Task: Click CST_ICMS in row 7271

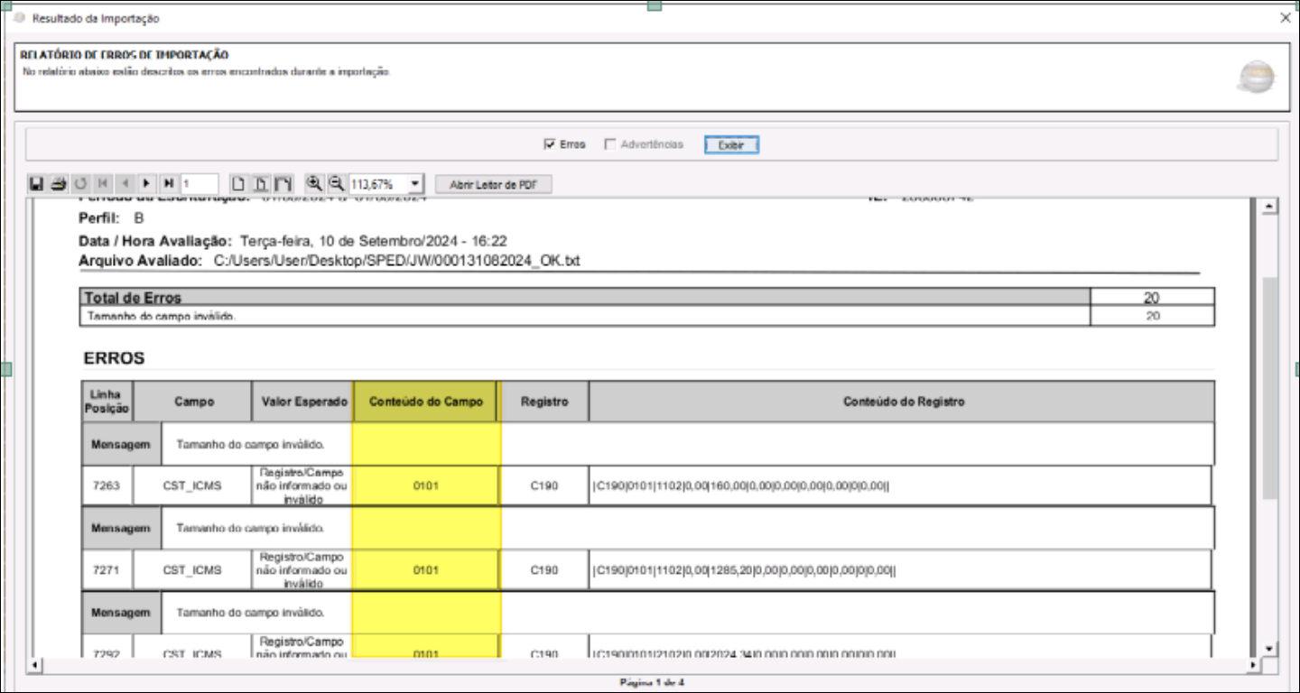Action: (192, 570)
